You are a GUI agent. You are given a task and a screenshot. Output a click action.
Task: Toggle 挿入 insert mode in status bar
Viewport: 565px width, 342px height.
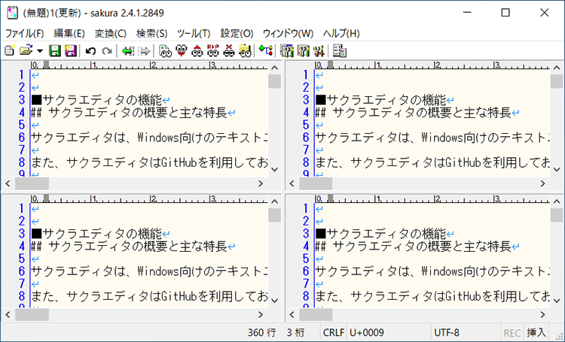tap(536, 333)
